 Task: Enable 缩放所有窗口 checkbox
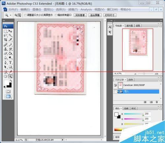56,15
